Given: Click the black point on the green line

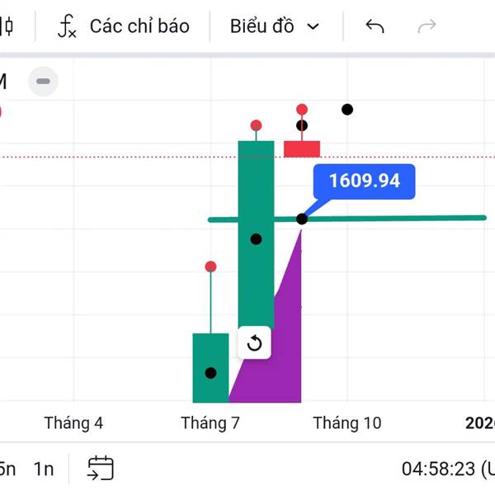Looking at the screenshot, I should click(302, 219).
